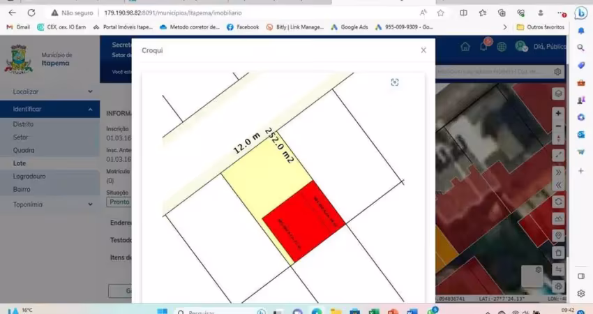Image resolution: width=593 pixels, height=314 pixels.
Task: Open the Facebook bookmark
Action: coord(243,27)
